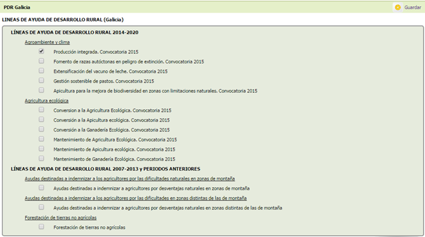Screen dimensions: 425x237
Task: Tick Conversión a la Ganadería Ecológica
Action: point(41,129)
